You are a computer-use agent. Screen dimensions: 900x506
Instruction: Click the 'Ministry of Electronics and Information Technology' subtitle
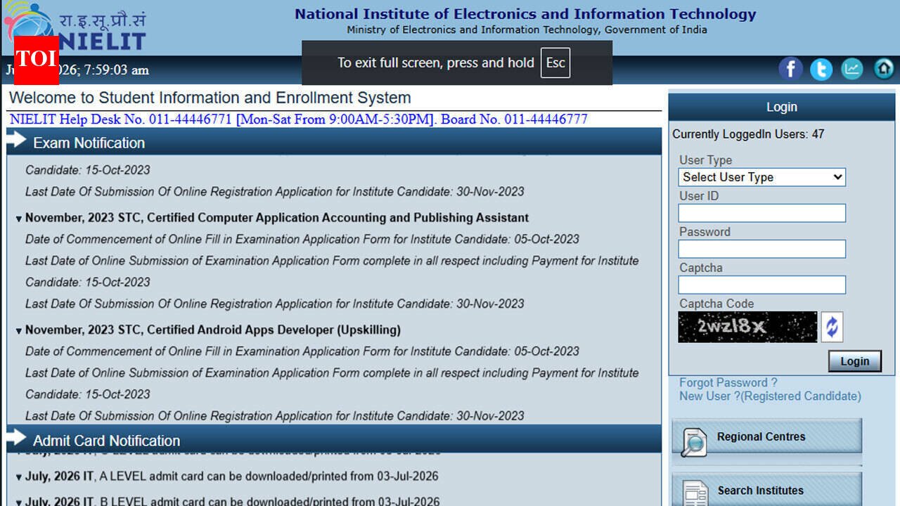527,30
